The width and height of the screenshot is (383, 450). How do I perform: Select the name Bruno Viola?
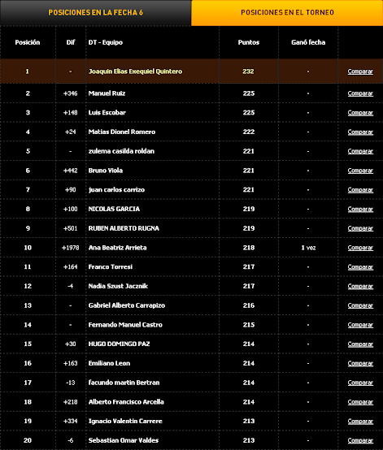(x=106, y=171)
